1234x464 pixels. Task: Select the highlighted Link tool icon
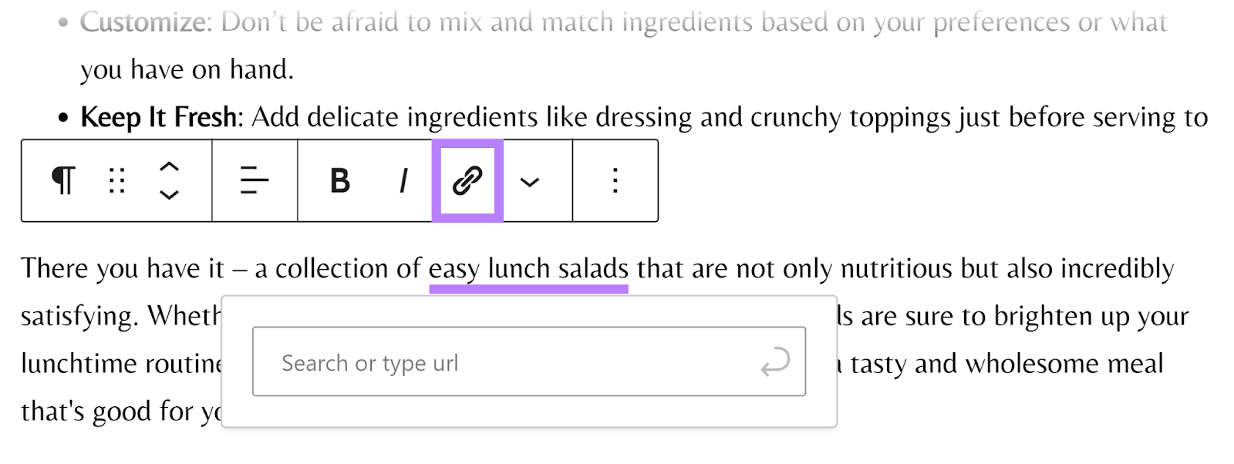point(468,179)
